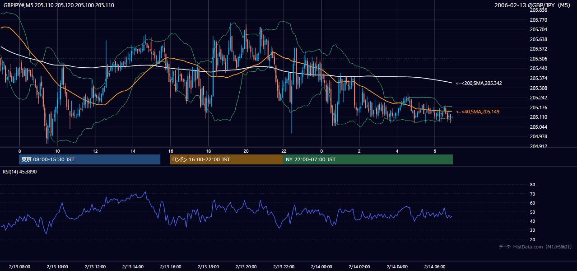Click hour tick 8 below the price chart
This screenshot has height=271, width=577.
19,151
